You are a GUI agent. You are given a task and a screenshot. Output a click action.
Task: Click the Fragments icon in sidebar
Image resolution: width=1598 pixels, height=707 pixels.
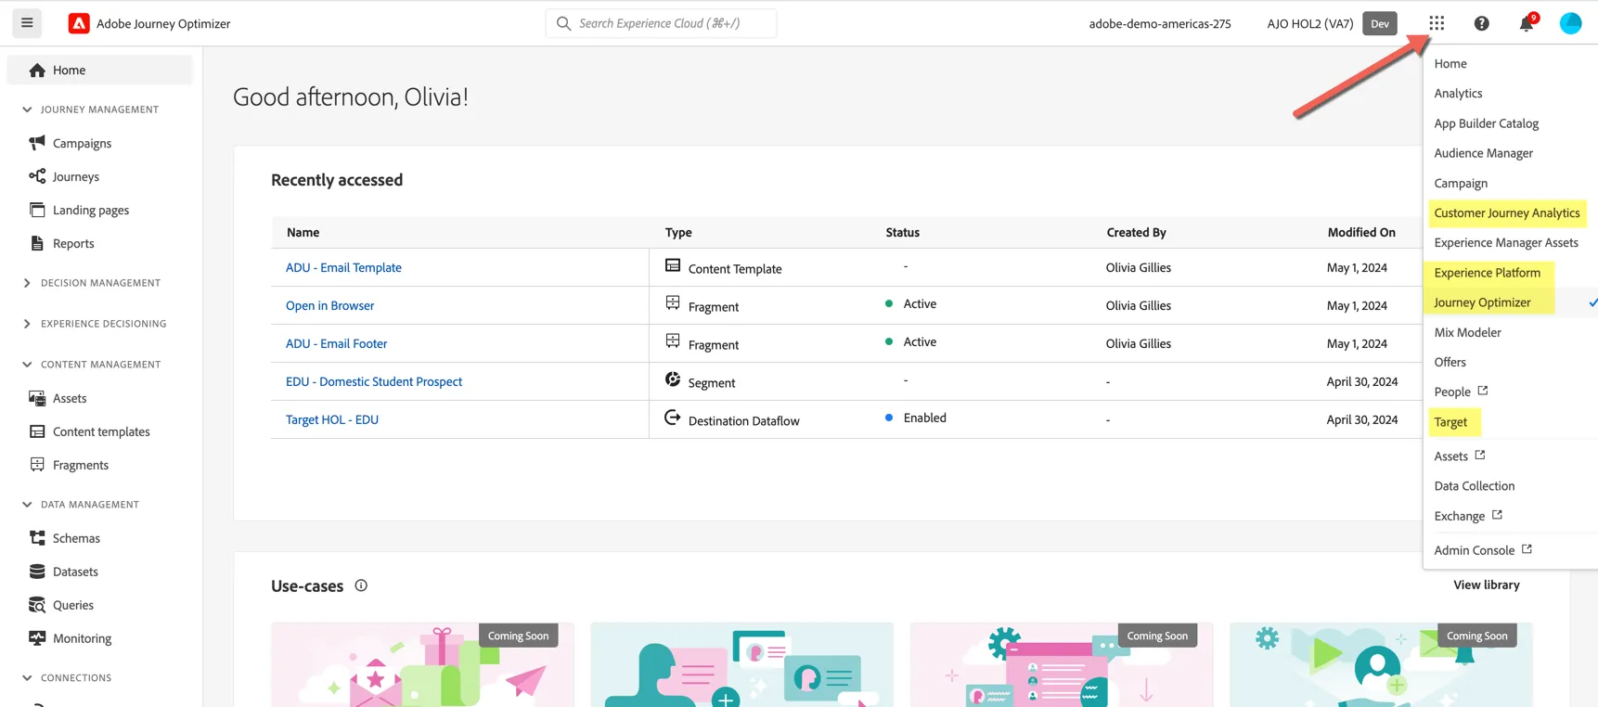coord(37,465)
